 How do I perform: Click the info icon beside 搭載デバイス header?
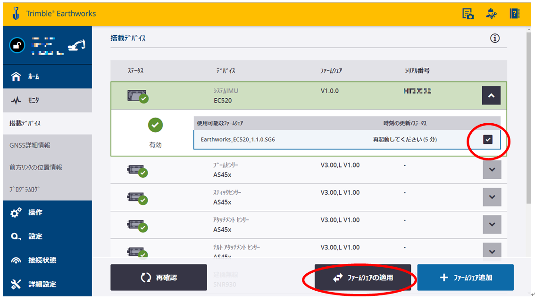pos(494,39)
